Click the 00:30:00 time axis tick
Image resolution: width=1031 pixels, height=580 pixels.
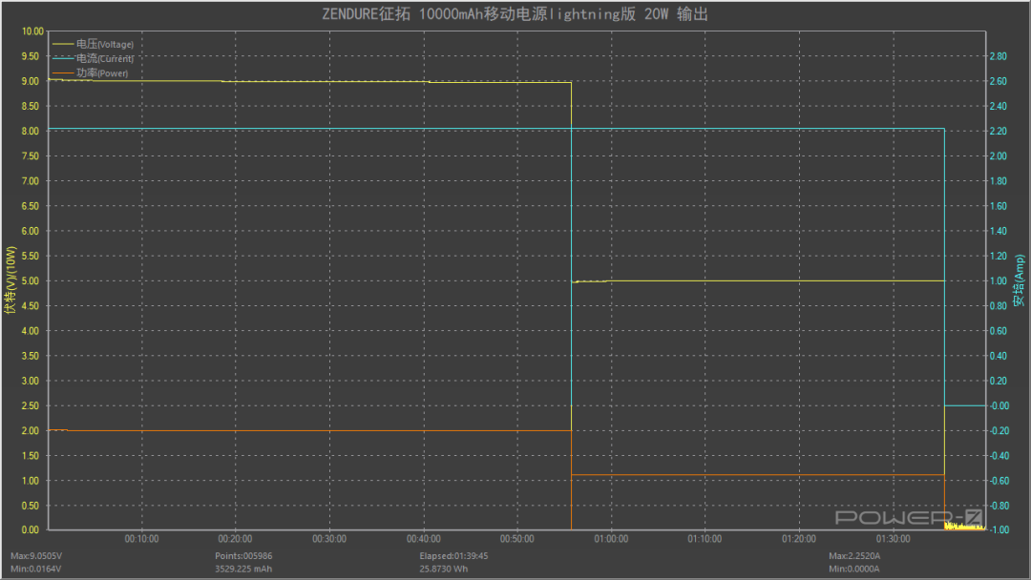tap(329, 539)
